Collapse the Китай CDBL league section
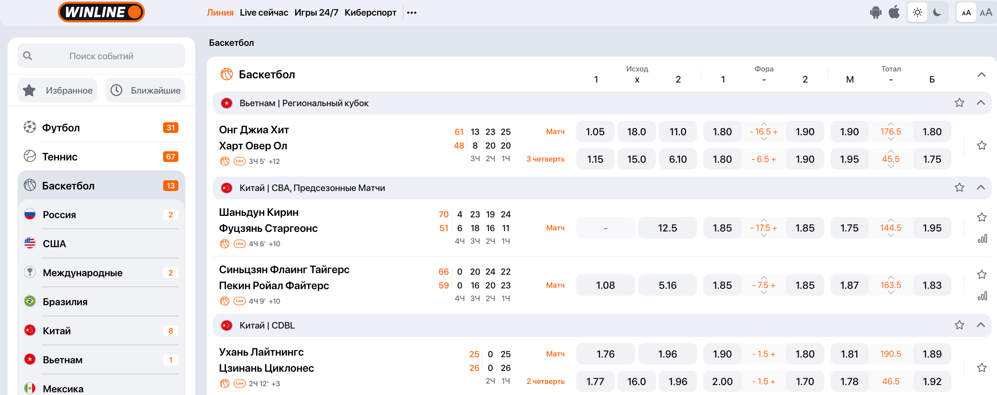This screenshot has width=997, height=395. [981, 325]
